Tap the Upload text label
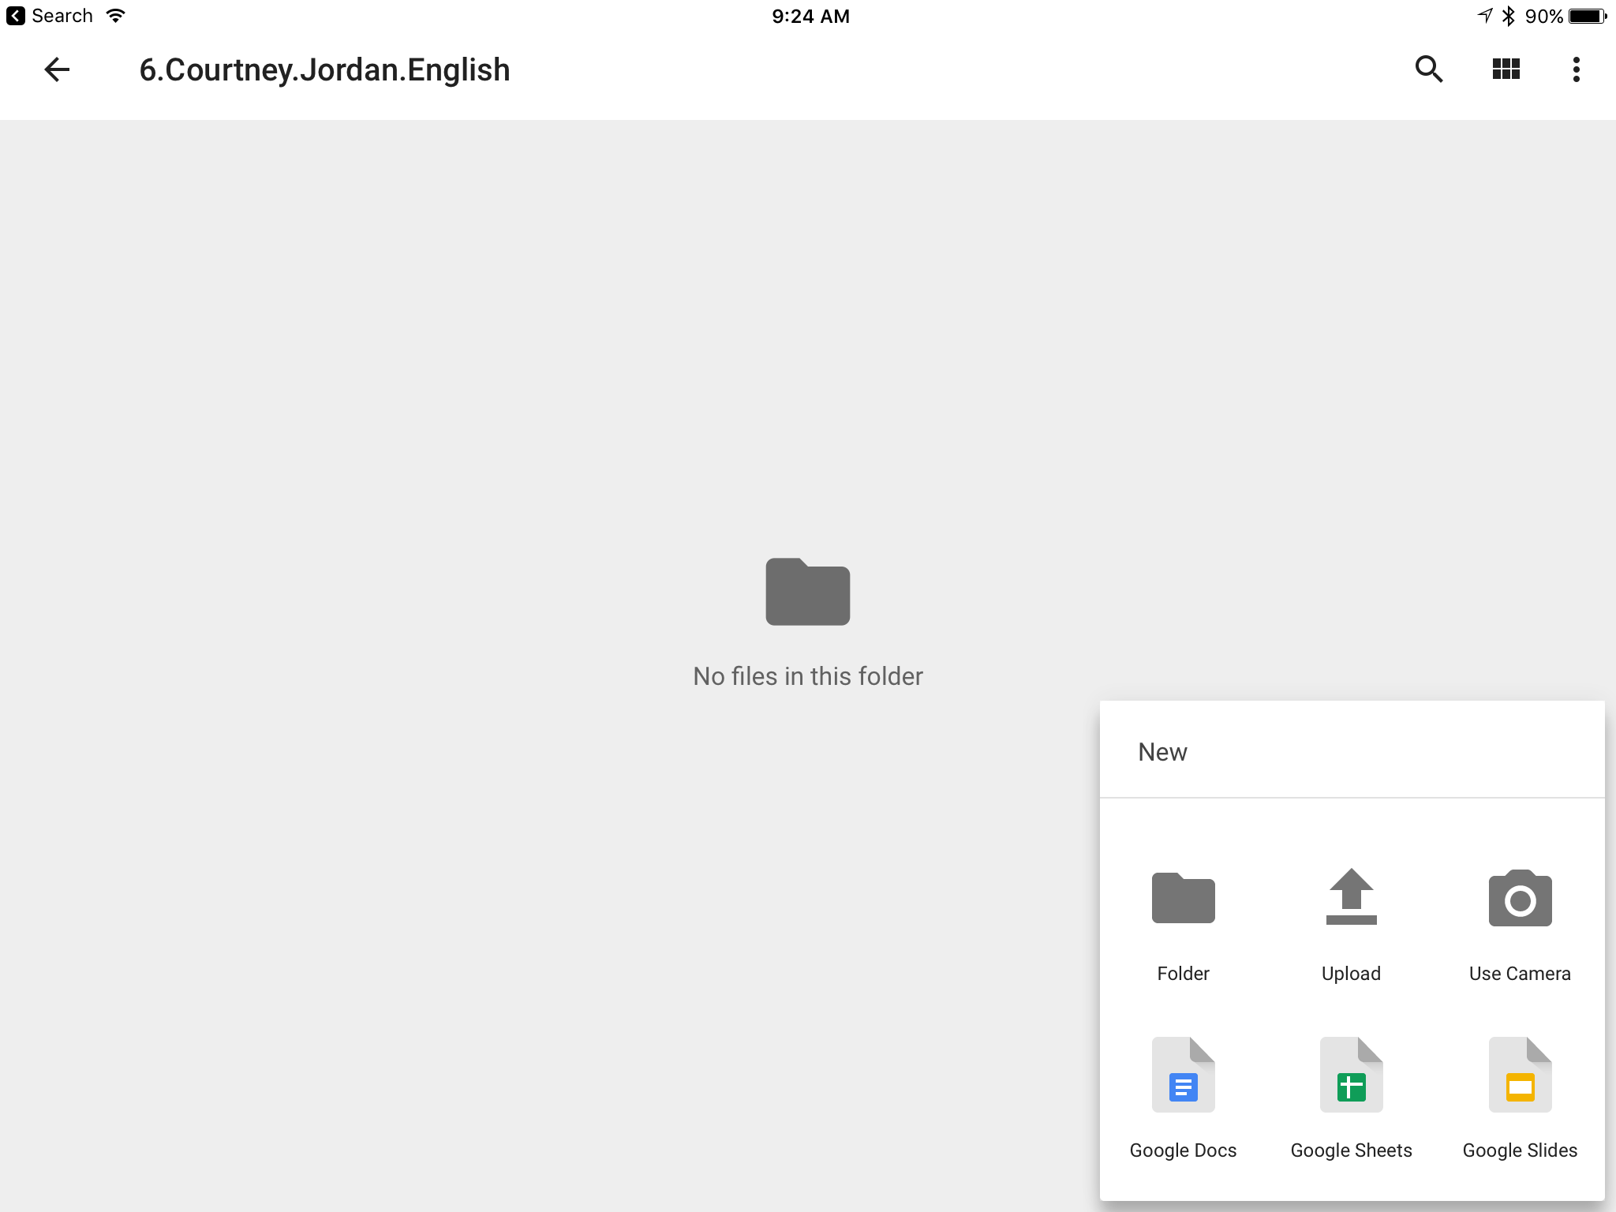This screenshot has width=1616, height=1212. [1351, 974]
